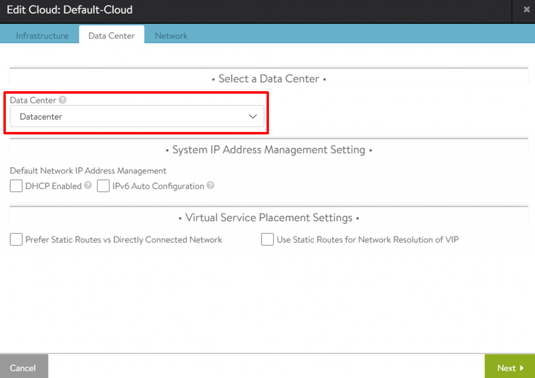Click the chevron arrow of Data Center dropdown
Image resolution: width=535 pixels, height=378 pixels.
click(x=252, y=116)
